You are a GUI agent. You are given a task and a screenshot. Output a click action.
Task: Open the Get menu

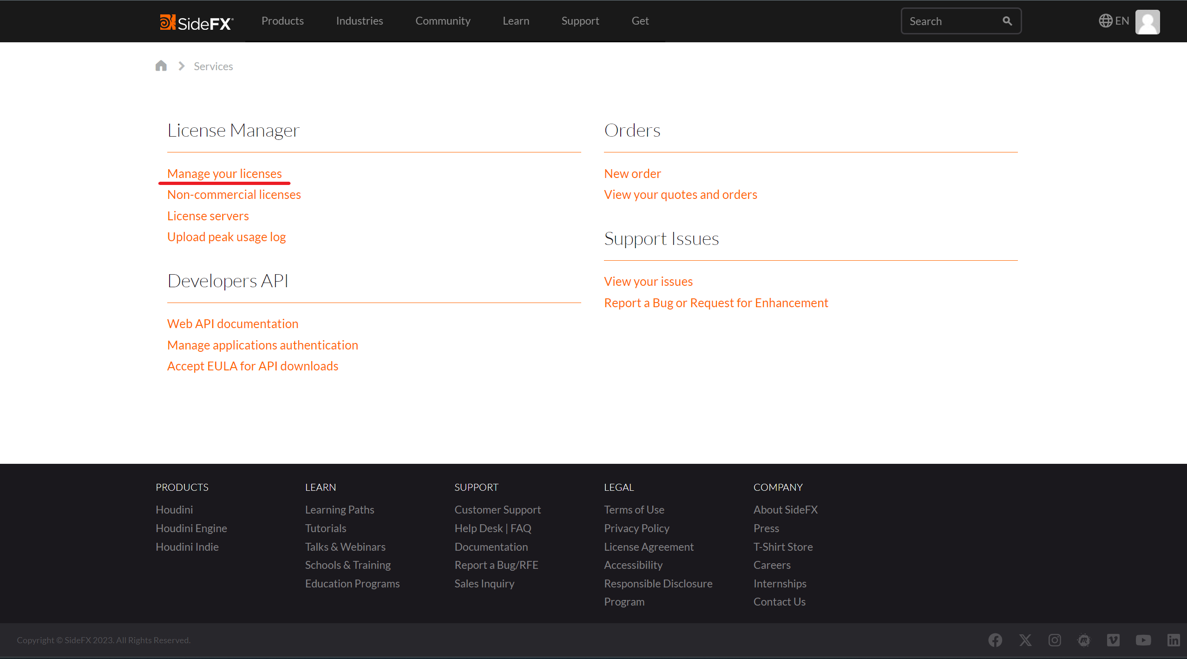click(x=640, y=21)
